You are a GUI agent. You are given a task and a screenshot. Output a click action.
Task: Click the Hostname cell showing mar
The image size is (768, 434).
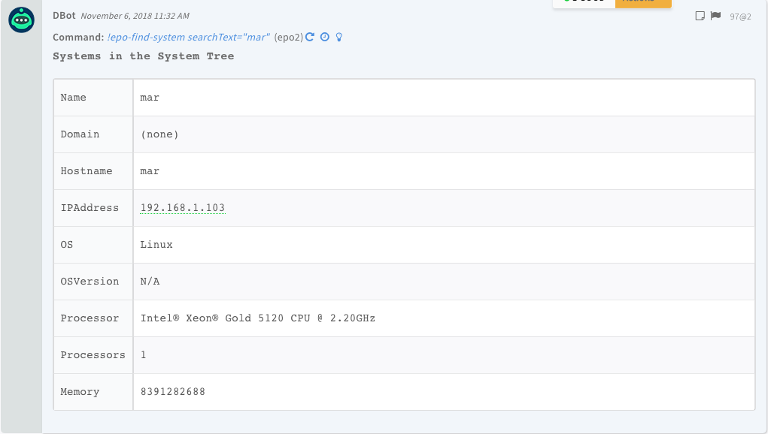coord(149,170)
